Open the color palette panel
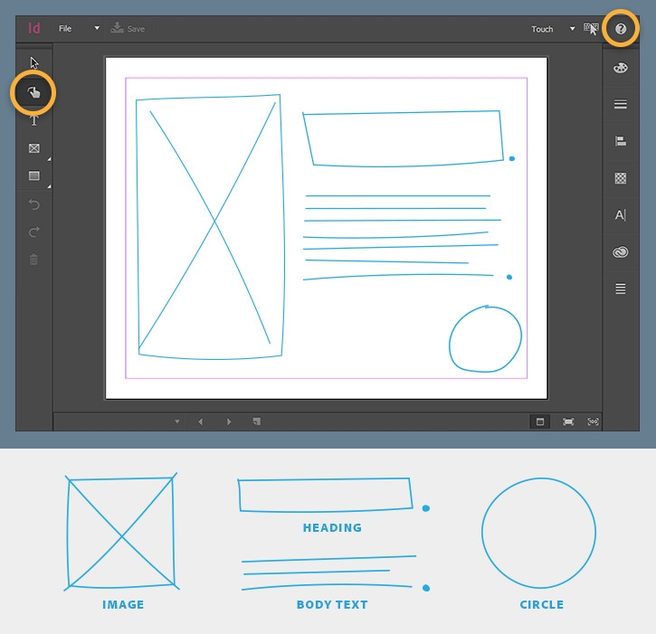 click(621, 68)
